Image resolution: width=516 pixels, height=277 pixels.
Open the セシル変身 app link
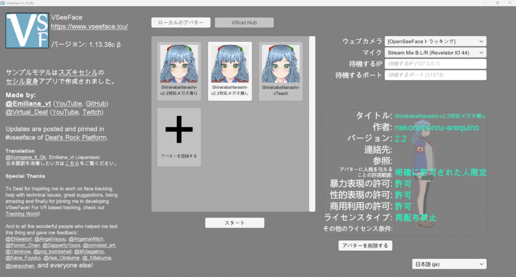pyautogui.click(x=22, y=81)
